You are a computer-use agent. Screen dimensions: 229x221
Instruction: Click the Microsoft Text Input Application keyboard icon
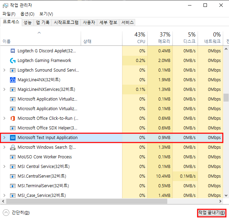coord(13,138)
